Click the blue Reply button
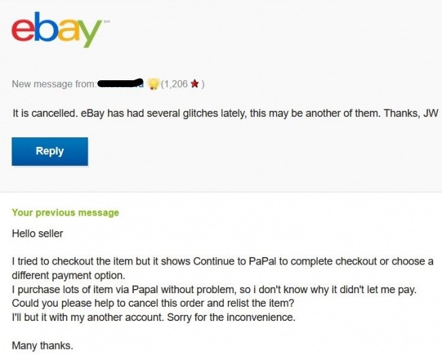The height and width of the screenshot is (355, 442). tap(50, 152)
